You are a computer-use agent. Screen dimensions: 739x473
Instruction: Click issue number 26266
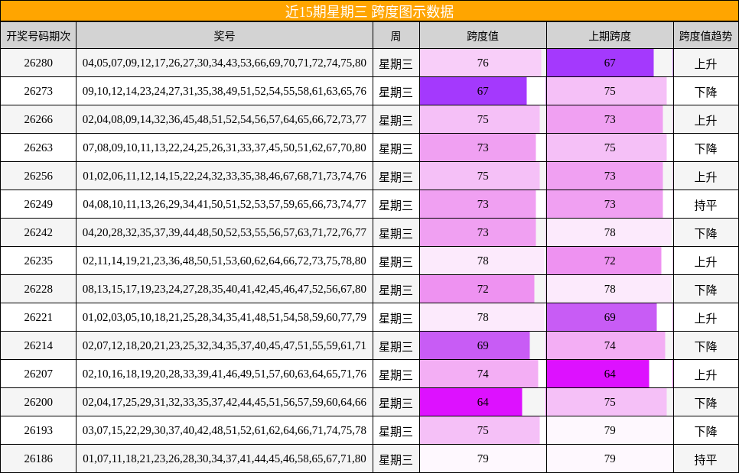click(x=38, y=119)
